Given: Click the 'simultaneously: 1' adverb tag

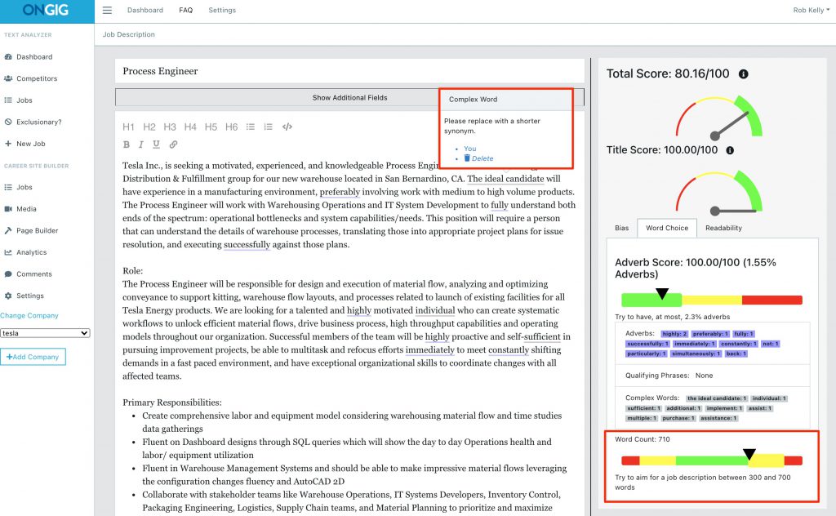Looking at the screenshot, I should point(696,354).
